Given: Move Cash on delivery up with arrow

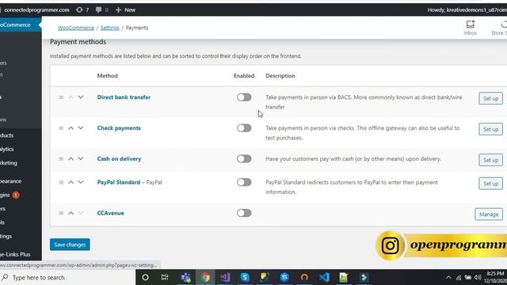Looking at the screenshot, I should point(71,158).
